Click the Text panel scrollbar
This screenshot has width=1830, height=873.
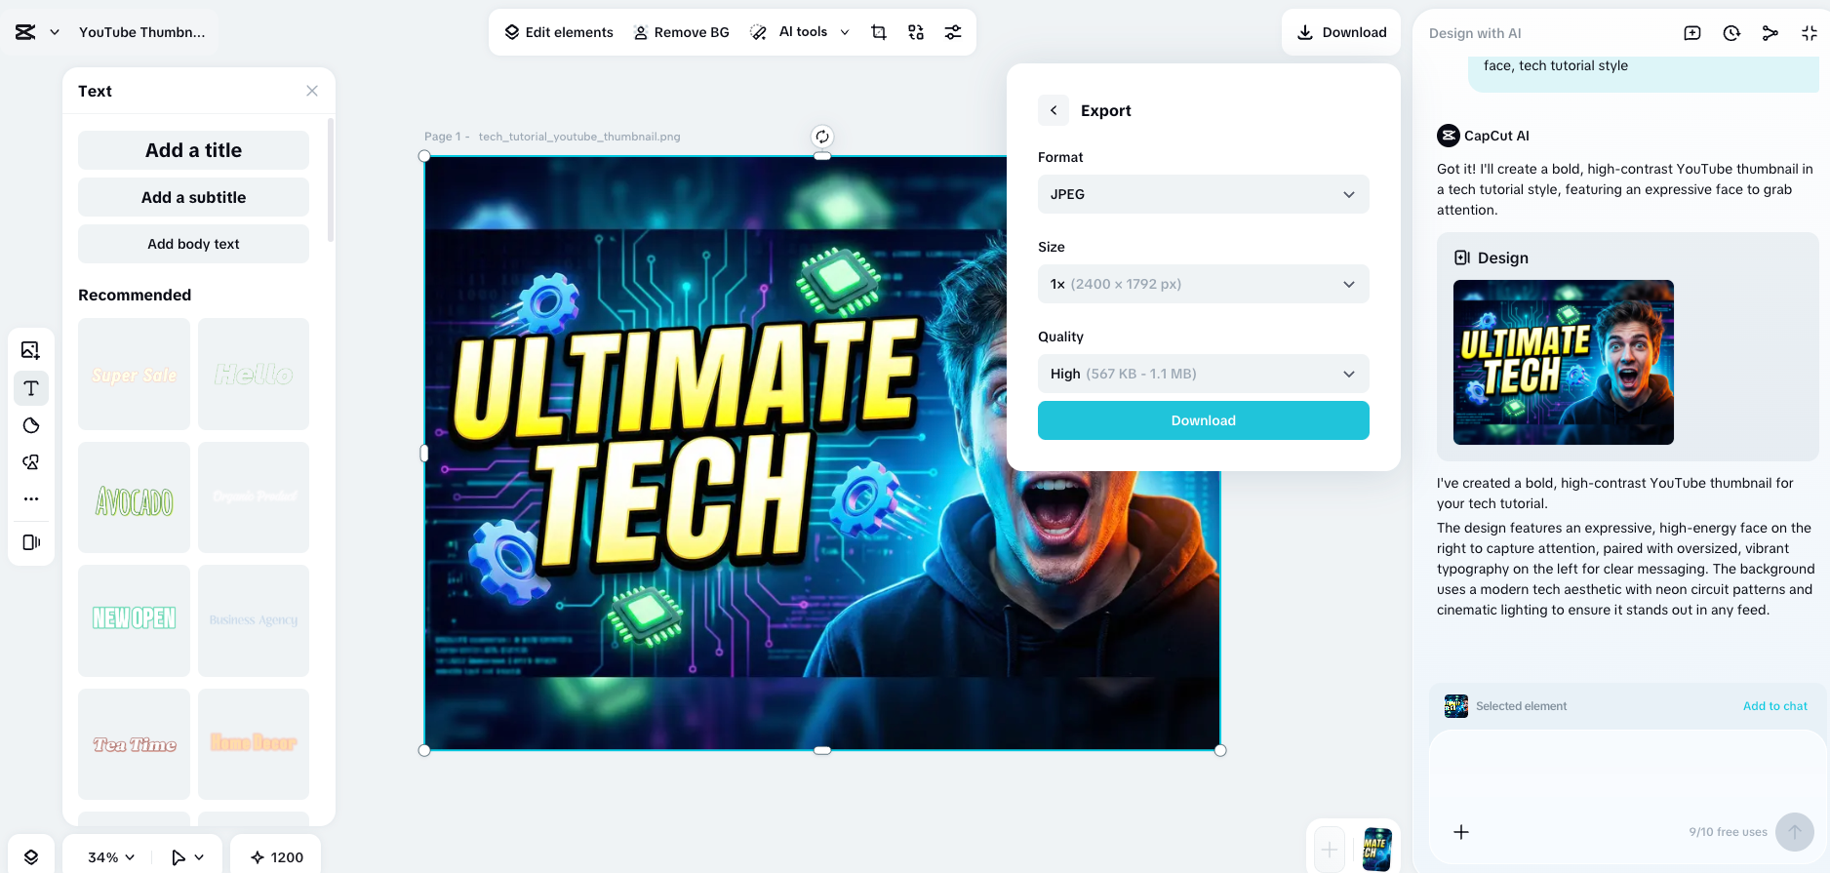pos(331,180)
